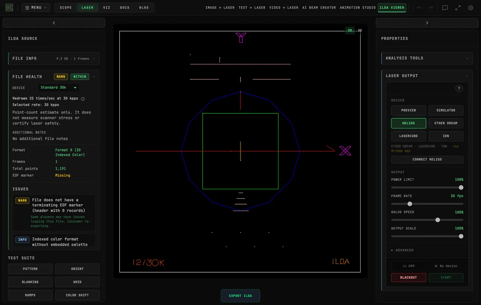The width and height of the screenshot is (481, 305).
Task: Open the Menu dropdown
Action: [36, 8]
